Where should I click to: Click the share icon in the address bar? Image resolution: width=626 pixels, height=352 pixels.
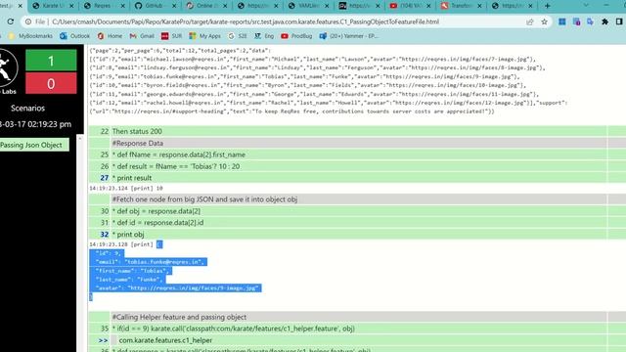(530, 22)
